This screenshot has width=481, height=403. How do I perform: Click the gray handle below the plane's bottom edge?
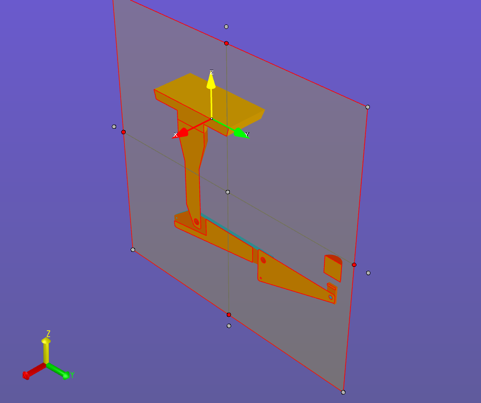(x=229, y=326)
